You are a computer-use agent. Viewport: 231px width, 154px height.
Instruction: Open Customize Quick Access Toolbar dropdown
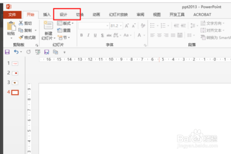(x=64, y=52)
